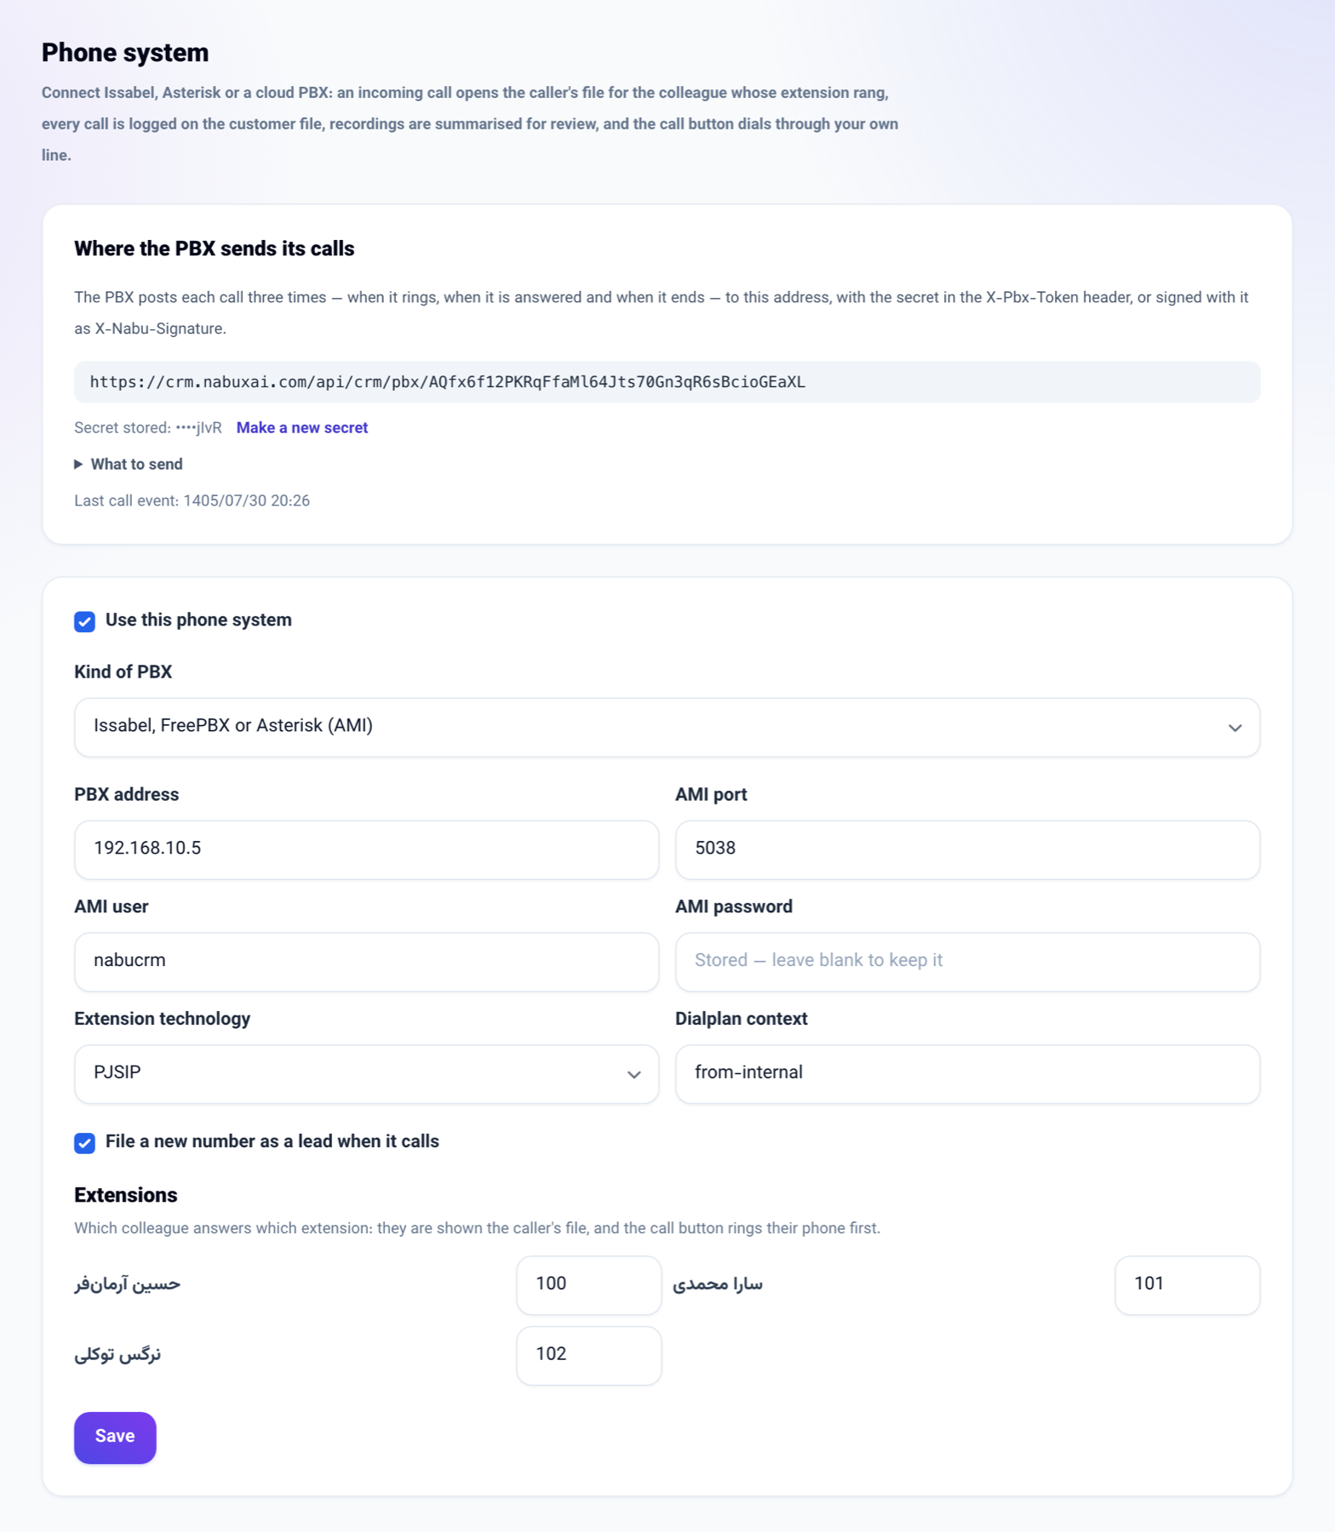Screen dimensions: 1335x1532
Task: Expand the What to send section
Action: click(x=129, y=465)
